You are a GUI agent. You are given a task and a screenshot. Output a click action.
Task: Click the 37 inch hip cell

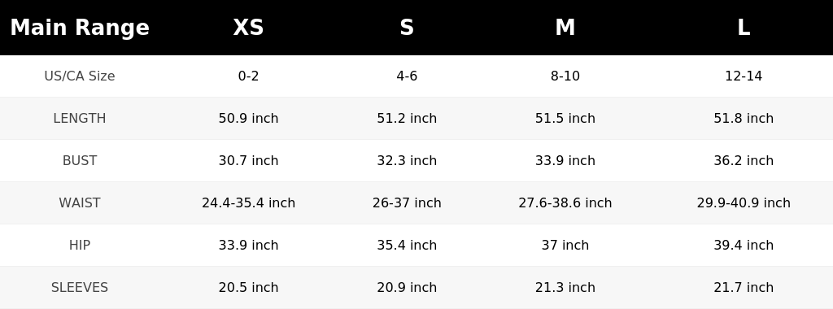point(565,246)
